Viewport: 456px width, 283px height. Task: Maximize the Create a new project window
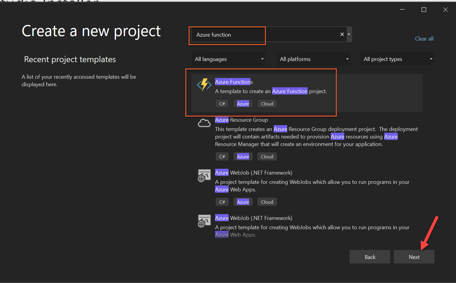(x=424, y=10)
